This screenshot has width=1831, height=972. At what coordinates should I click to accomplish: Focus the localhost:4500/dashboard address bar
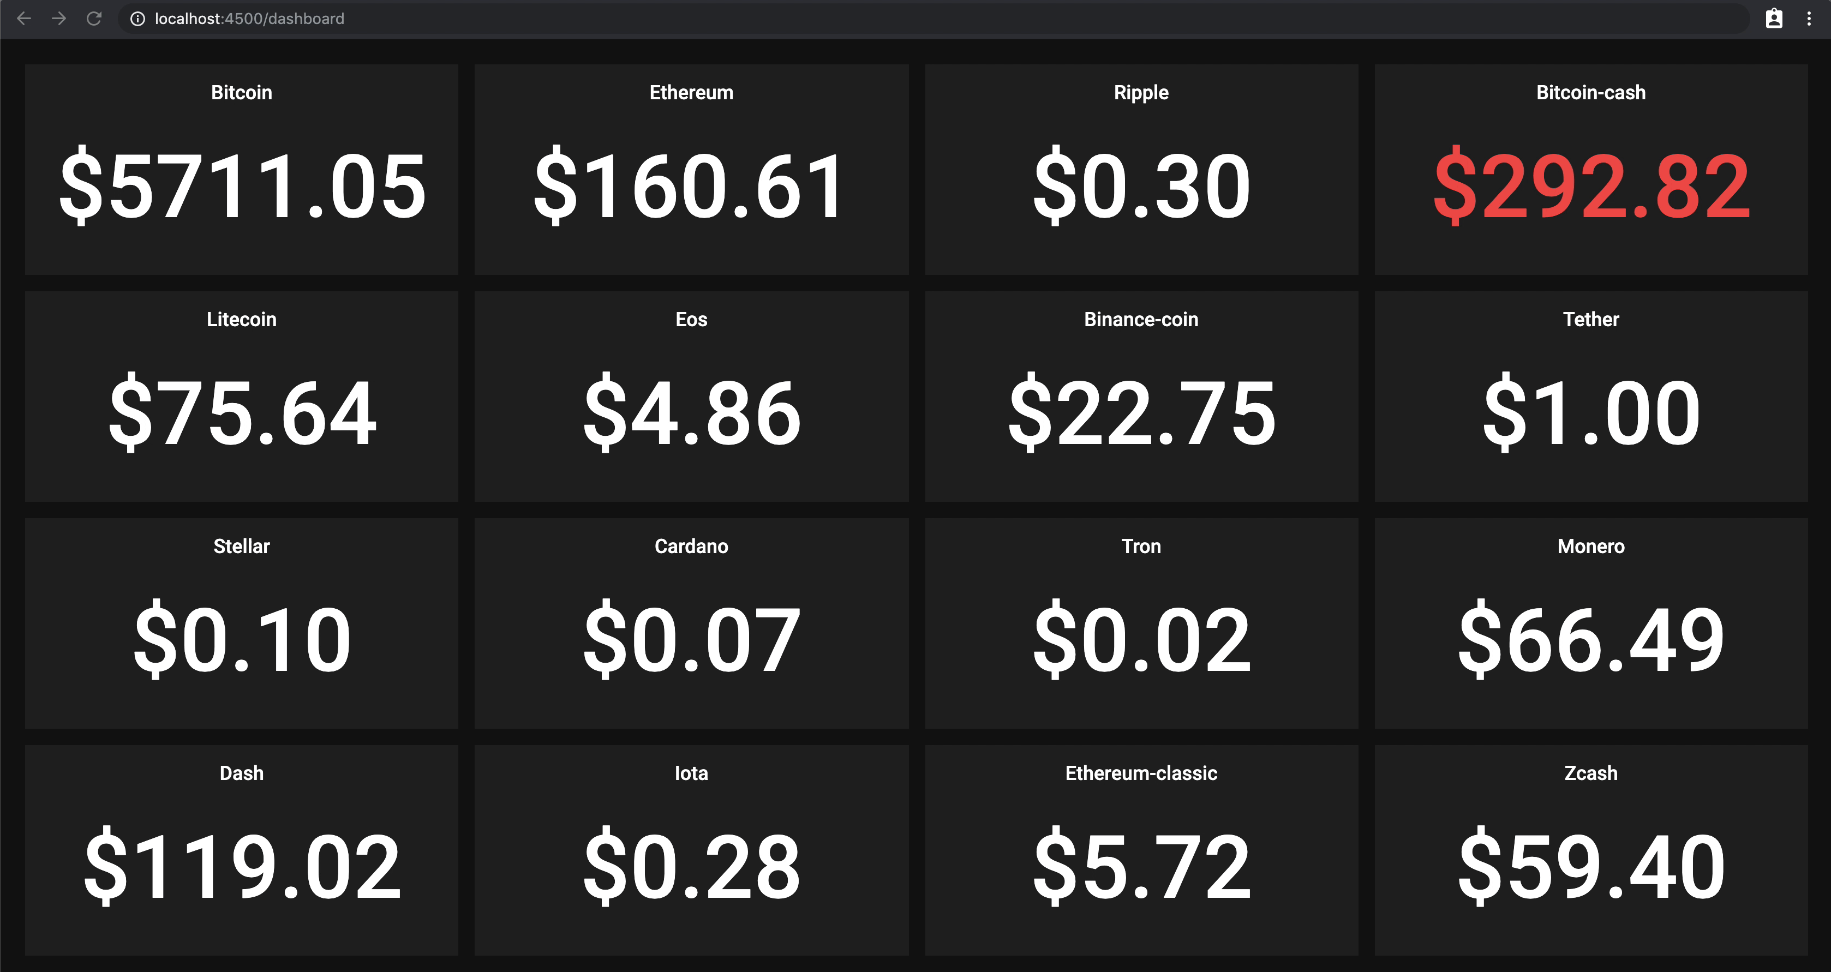point(932,19)
